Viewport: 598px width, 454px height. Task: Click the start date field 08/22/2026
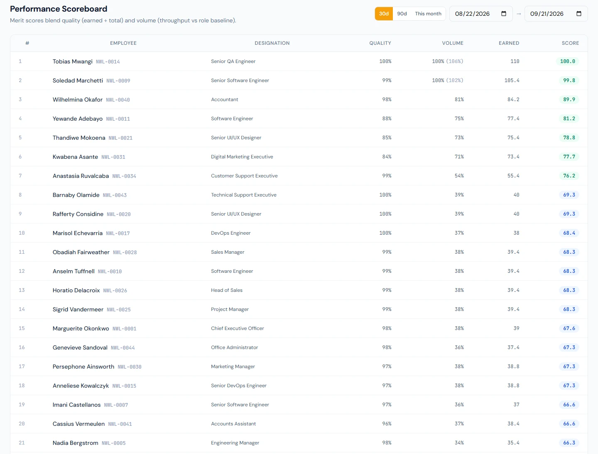(x=481, y=14)
